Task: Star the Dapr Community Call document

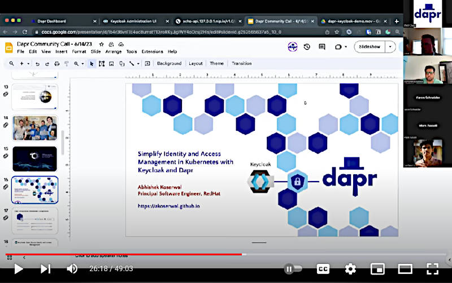Action: pyautogui.click(x=102, y=45)
